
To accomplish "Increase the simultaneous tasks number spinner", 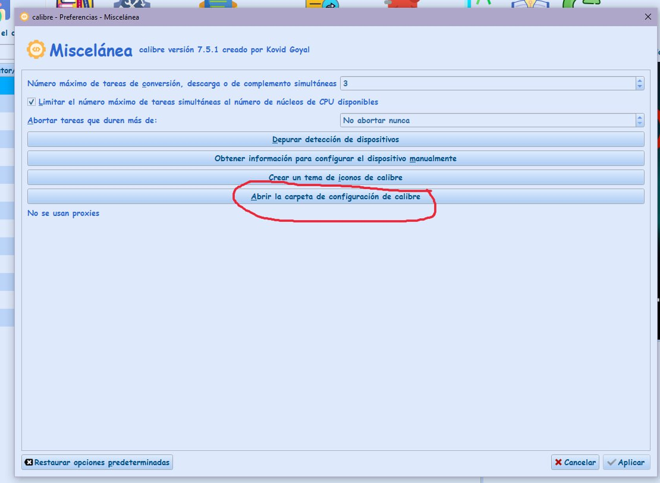I will [x=639, y=80].
